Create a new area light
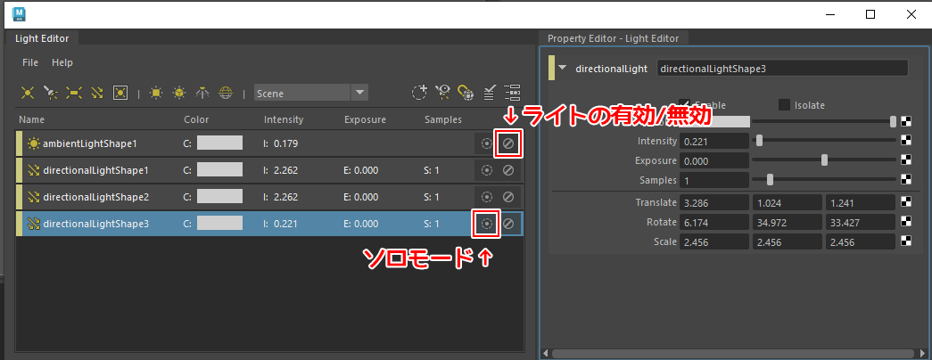This screenshot has width=932, height=360. 74,92
